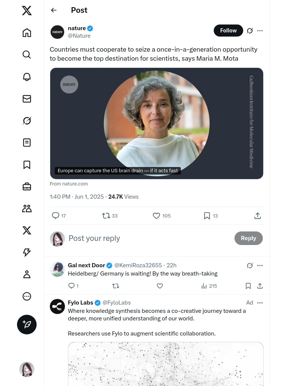Open more options on Gal next Door reply

point(260,265)
